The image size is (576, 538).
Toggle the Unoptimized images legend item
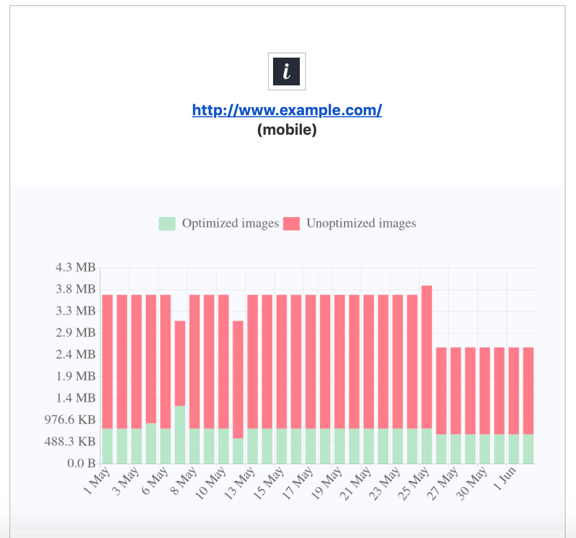pos(350,223)
